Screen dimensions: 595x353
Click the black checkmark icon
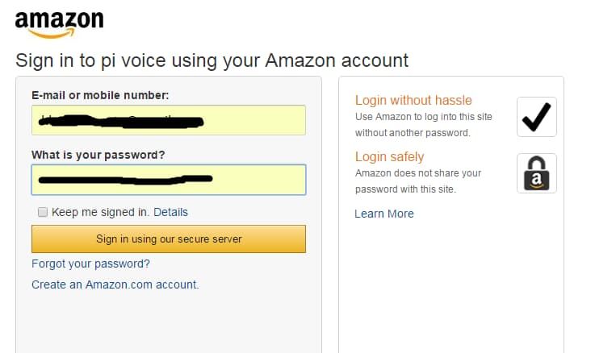coord(536,117)
